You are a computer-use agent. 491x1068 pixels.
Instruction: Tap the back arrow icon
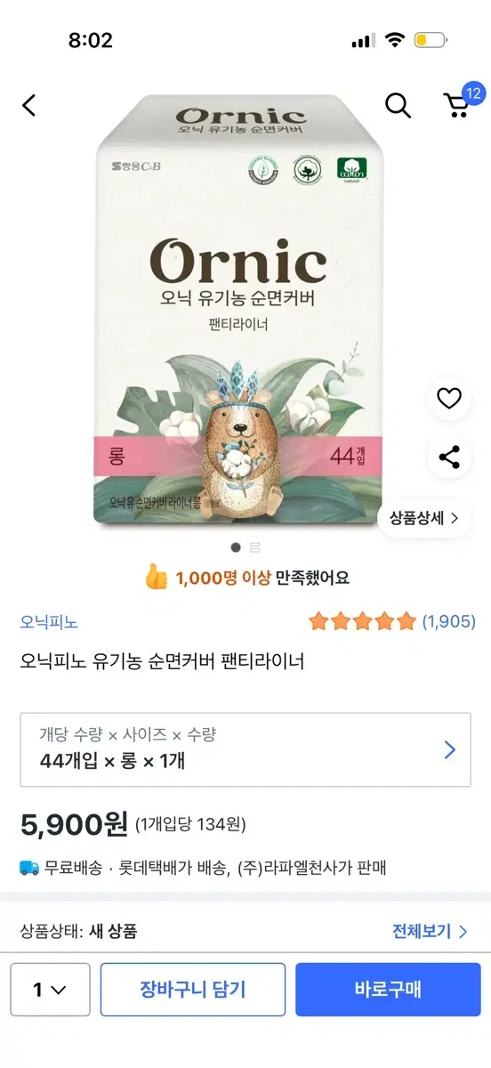tap(29, 106)
